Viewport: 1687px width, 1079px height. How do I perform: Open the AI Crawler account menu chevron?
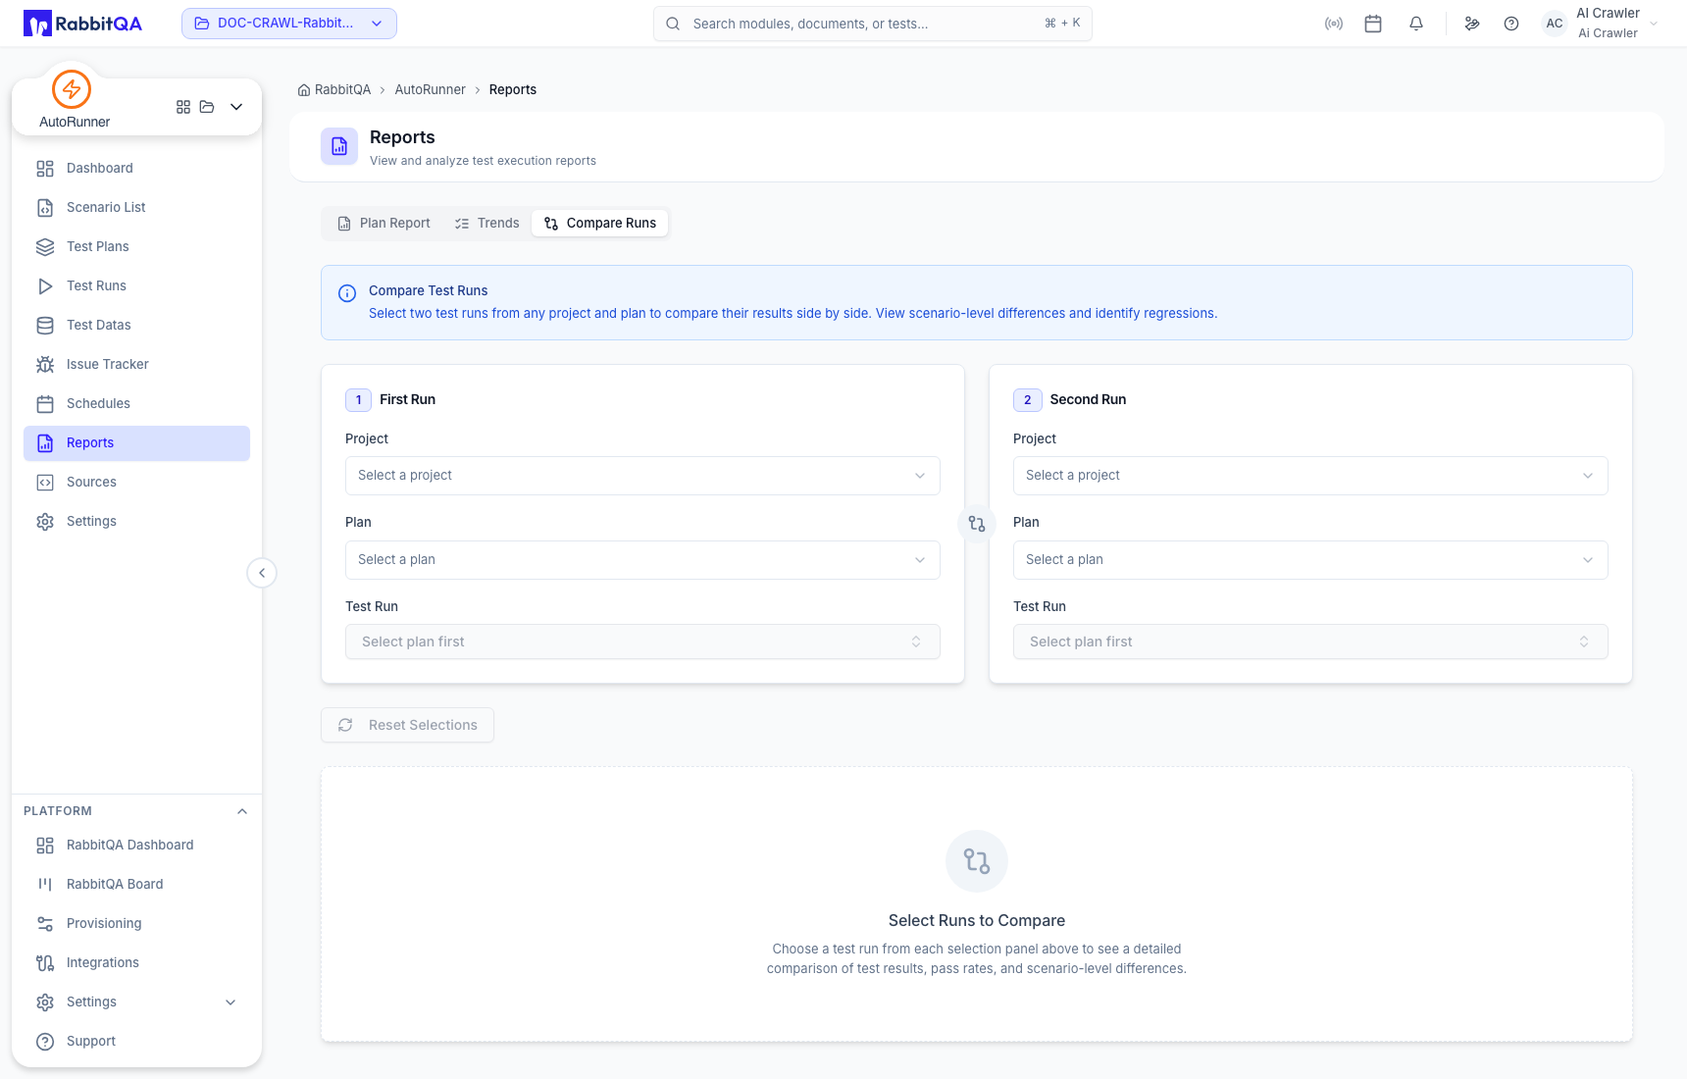[x=1654, y=24]
